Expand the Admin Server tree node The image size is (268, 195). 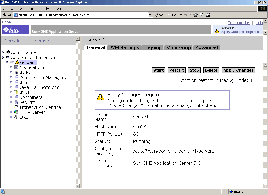3,52
